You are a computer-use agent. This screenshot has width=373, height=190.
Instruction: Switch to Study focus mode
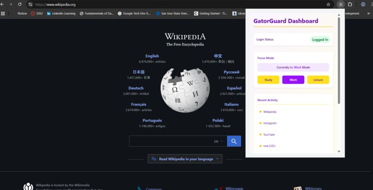point(268,80)
